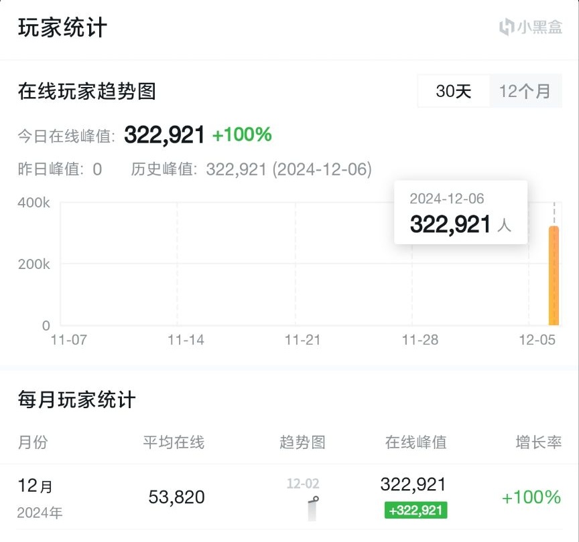
Task: Click the 小黑盒 logo icon
Action: click(507, 27)
